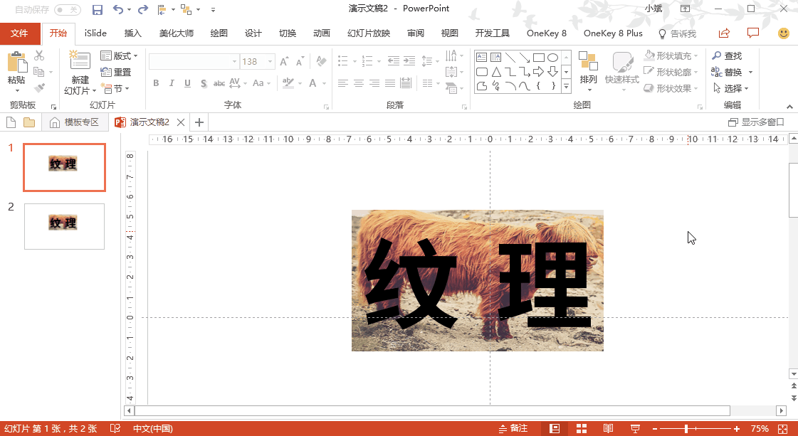Toggle the 自动保存 autosave switch

tap(67, 9)
